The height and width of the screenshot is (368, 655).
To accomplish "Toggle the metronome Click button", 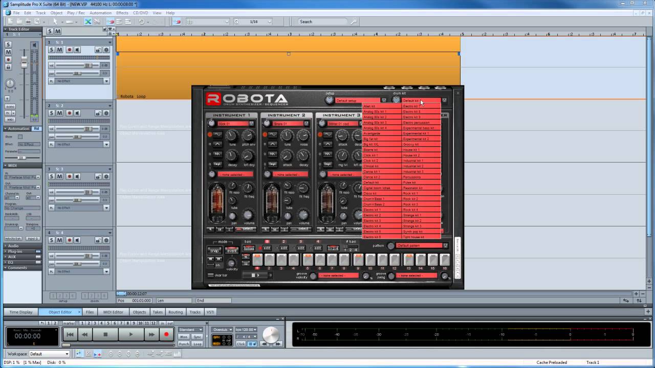I will coord(241,344).
